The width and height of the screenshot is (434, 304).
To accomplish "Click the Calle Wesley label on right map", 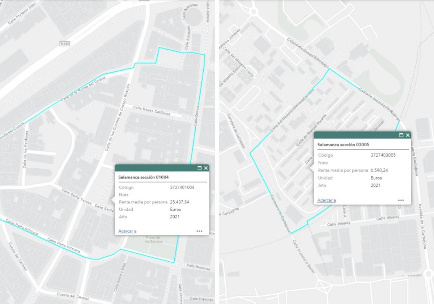I will click(388, 218).
